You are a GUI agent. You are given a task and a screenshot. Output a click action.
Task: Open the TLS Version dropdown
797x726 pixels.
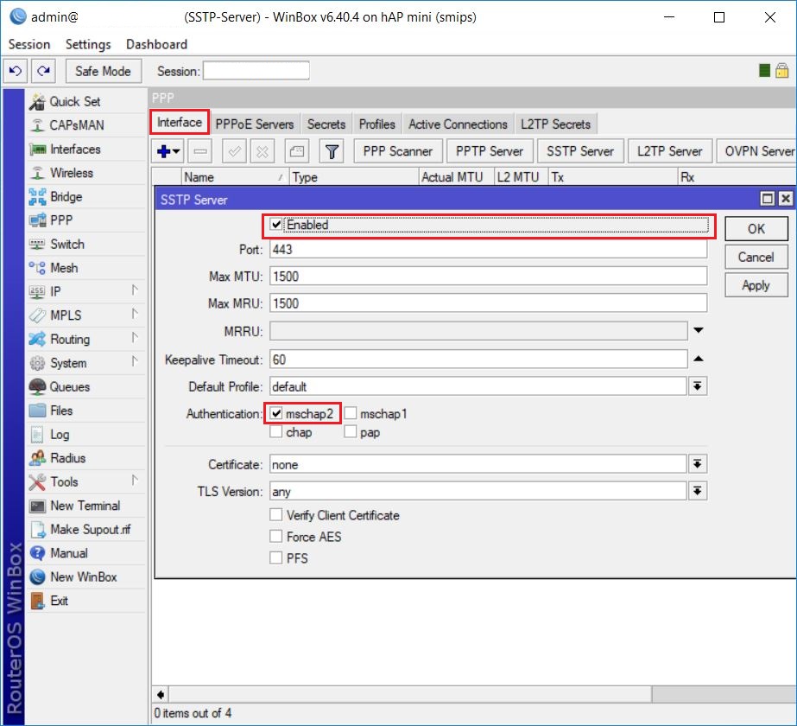698,491
